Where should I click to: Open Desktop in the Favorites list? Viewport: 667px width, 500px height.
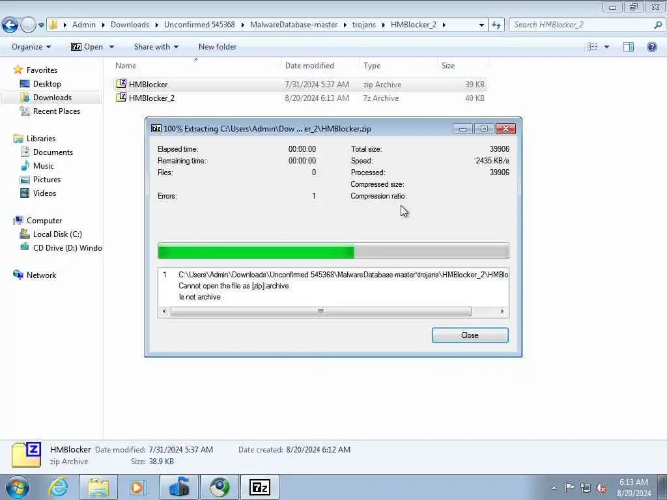[x=47, y=84]
